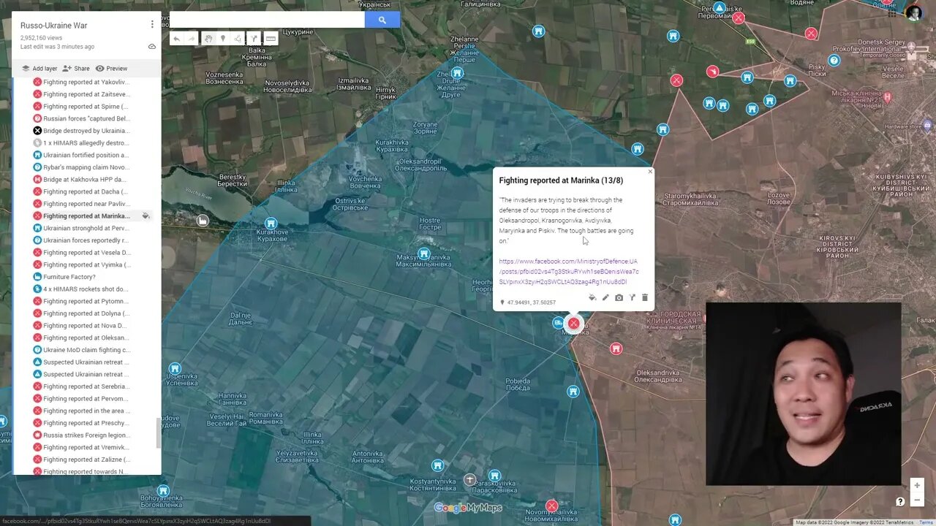
Task: Click the red fighting marker at Novomykhailivka
Action: pyautogui.click(x=552, y=506)
